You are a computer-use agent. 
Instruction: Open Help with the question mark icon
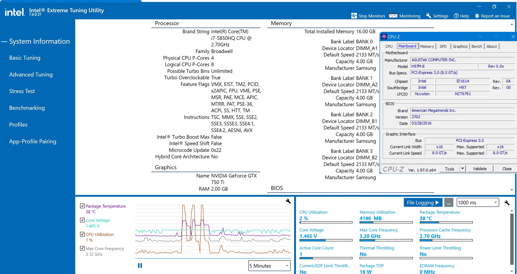[456, 16]
